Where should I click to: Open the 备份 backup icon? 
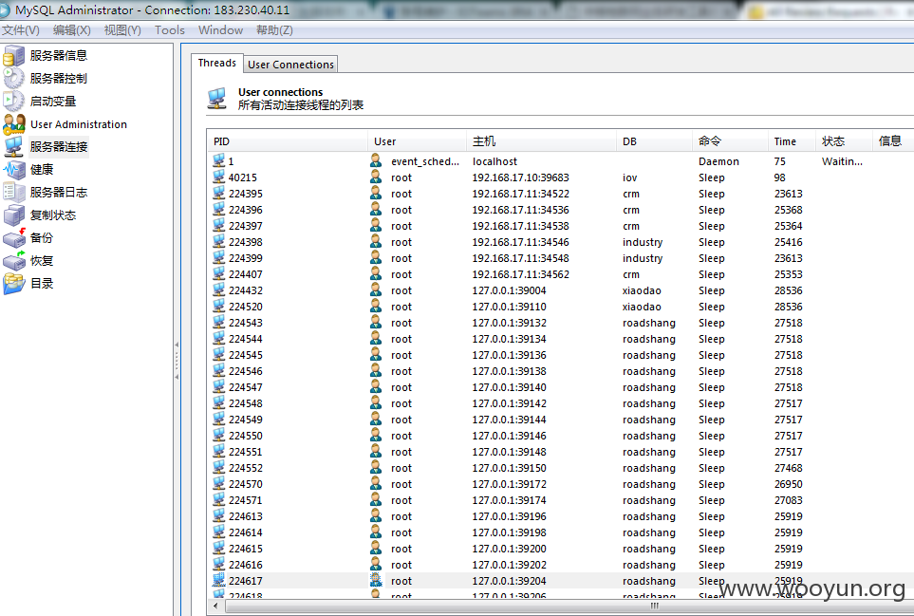click(14, 238)
